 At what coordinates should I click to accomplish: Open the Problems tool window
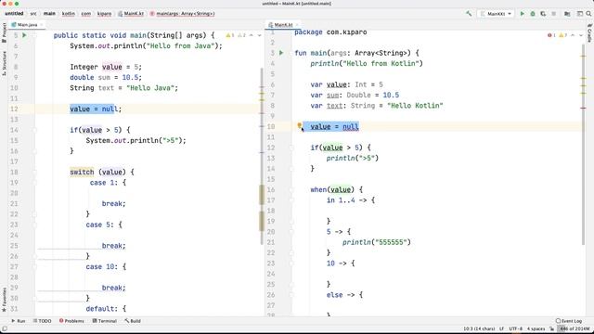point(71,321)
